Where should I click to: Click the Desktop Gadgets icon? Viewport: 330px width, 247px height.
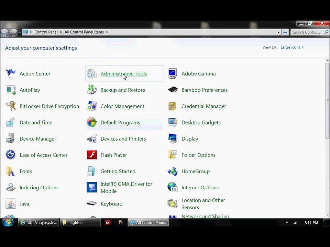173,122
